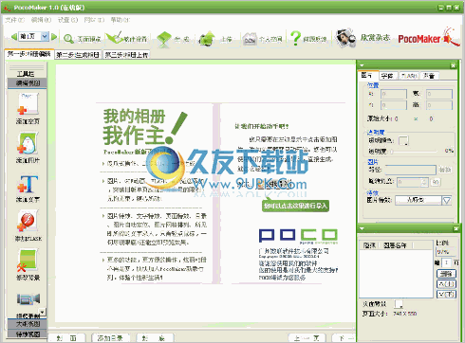Switch to Picture tab in properties panel
The width and height of the screenshot is (465, 343).
point(367,75)
